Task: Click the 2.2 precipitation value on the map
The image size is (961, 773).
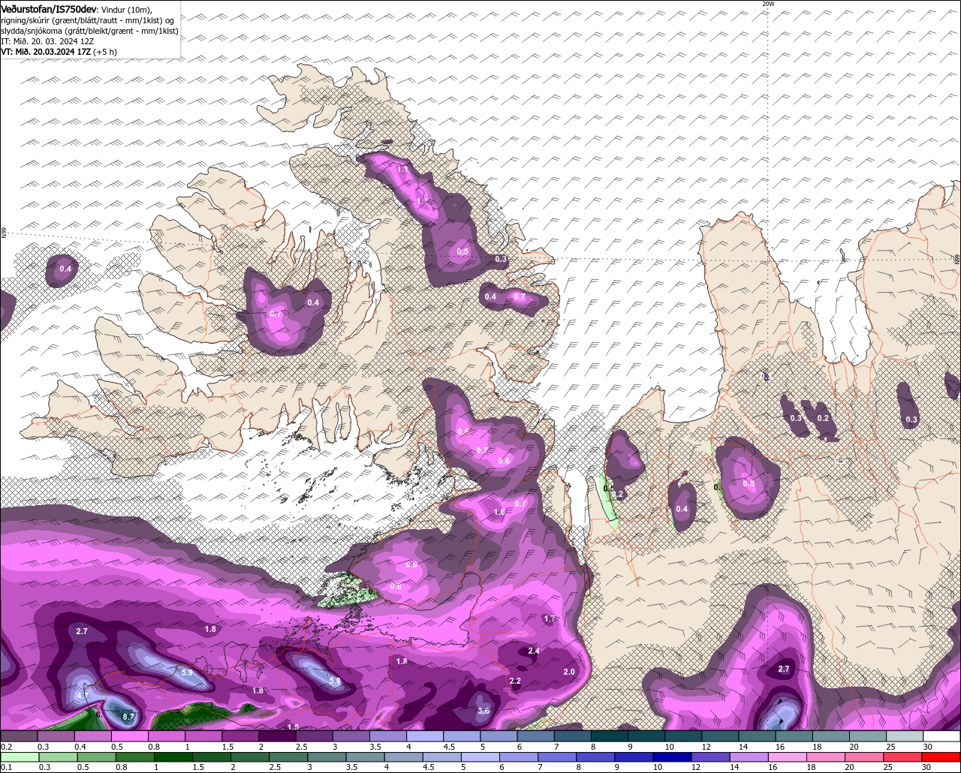Action: coord(515,681)
